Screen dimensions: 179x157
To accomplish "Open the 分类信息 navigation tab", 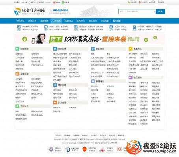I will 56,21.
